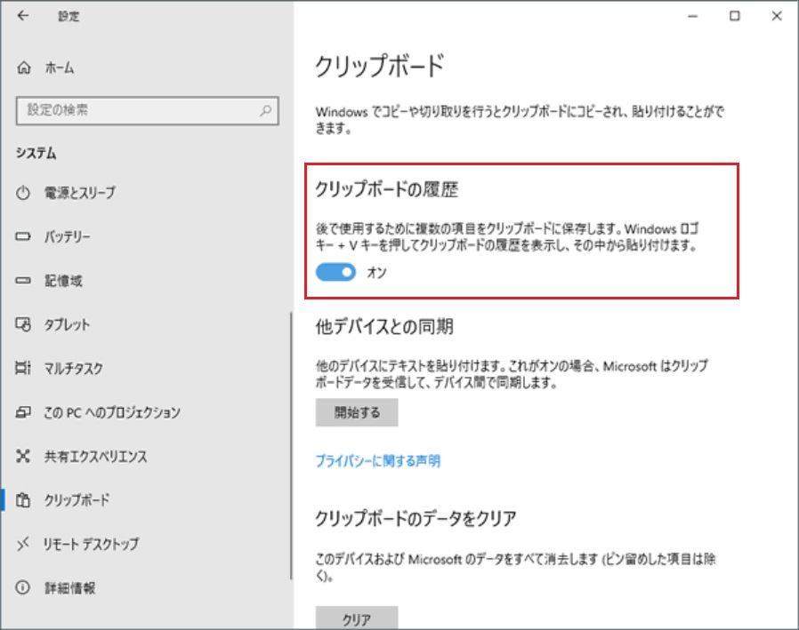This screenshot has height=630, width=799.
Task: Select the projection to this PC icon
Action: coord(23,411)
